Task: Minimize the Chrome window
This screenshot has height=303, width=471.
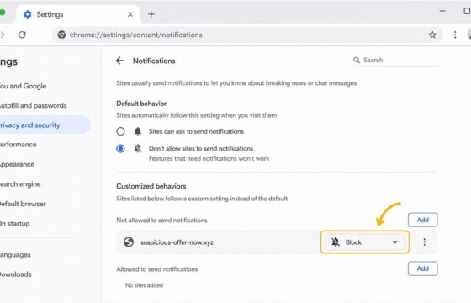Action: 442,11
